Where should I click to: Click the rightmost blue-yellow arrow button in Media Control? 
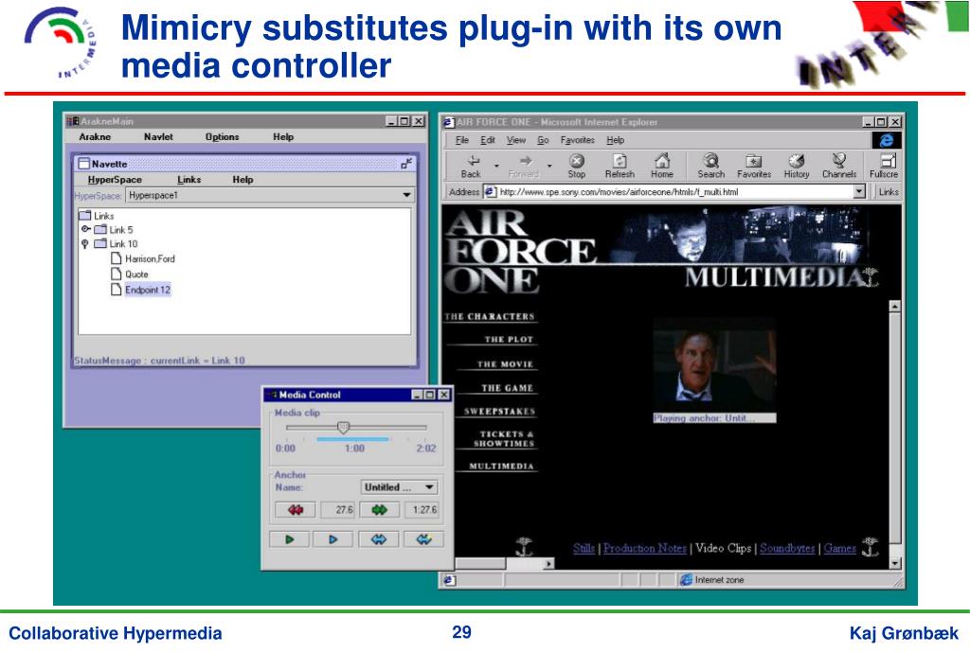pyautogui.click(x=423, y=539)
